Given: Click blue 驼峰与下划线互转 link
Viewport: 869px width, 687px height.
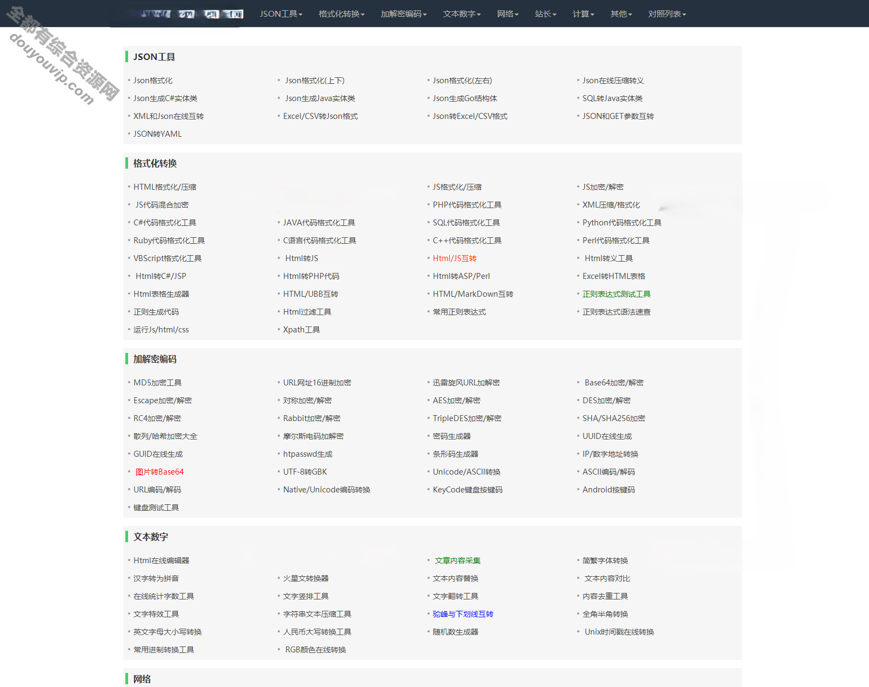Looking at the screenshot, I should (x=463, y=614).
